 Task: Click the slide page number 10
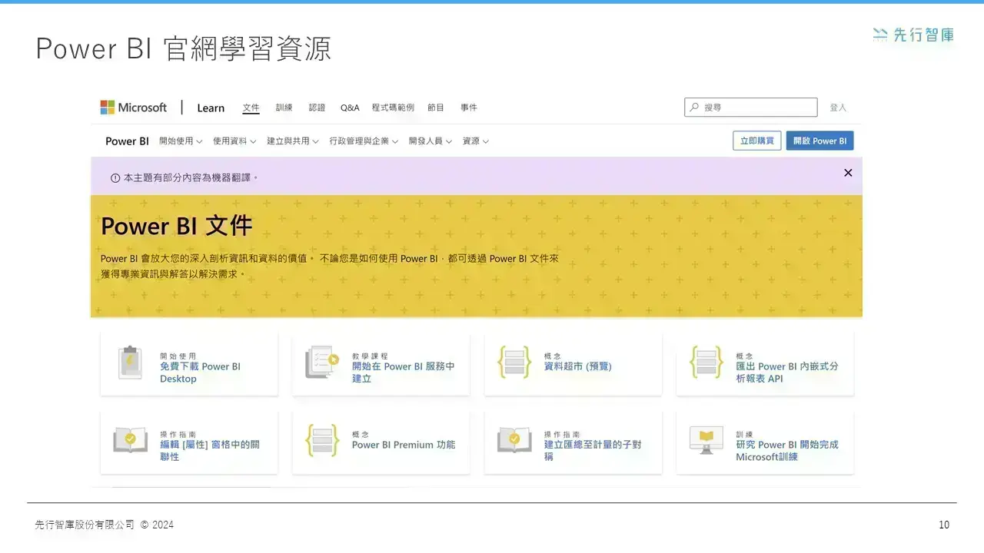coord(944,525)
